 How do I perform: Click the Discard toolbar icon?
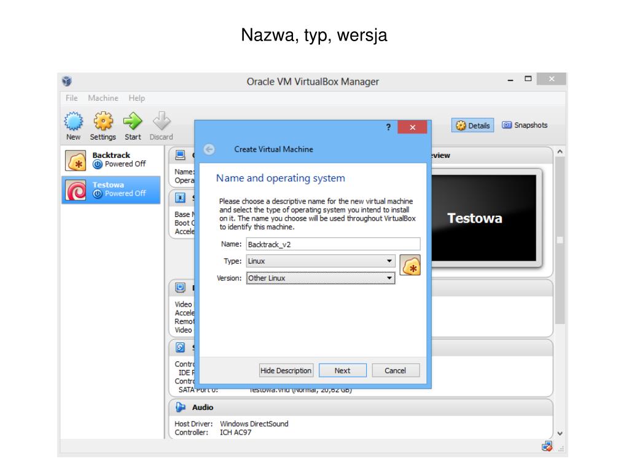(x=162, y=121)
